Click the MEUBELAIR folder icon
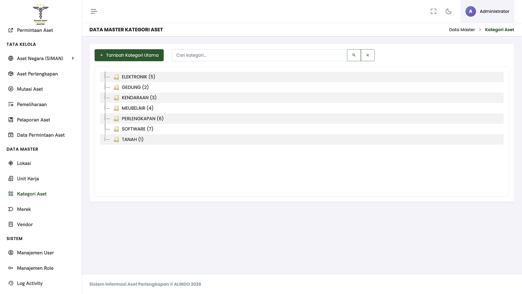This screenshot has height=294, width=522. click(x=116, y=108)
